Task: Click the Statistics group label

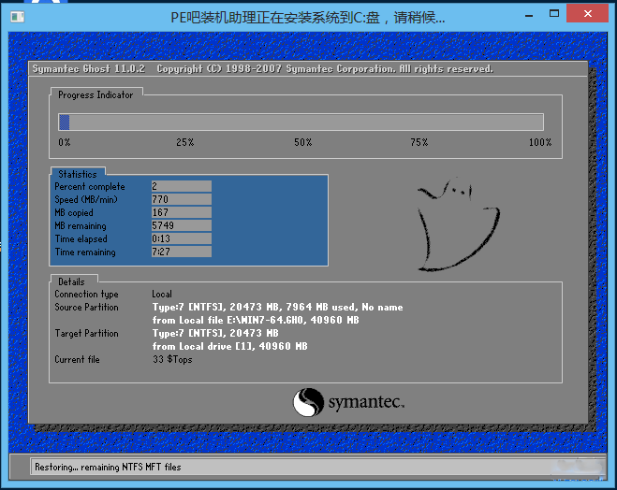Action: point(78,174)
